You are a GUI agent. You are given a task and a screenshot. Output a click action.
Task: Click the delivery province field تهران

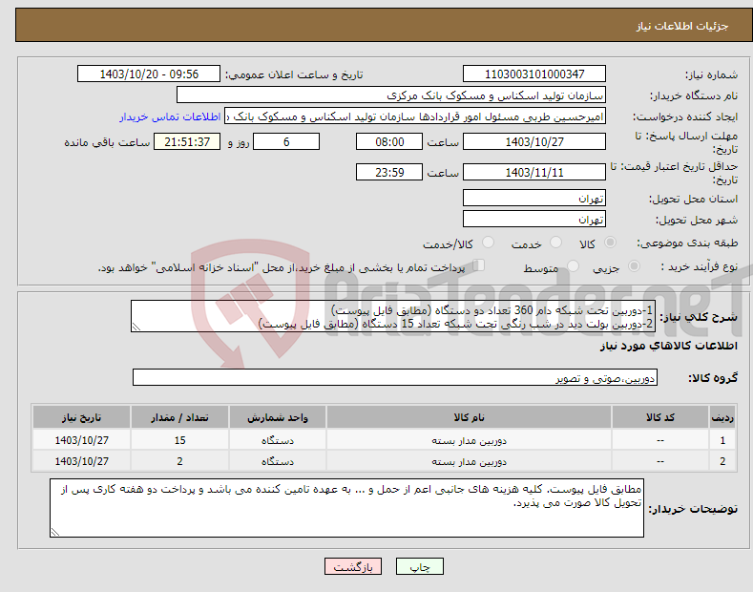click(534, 198)
